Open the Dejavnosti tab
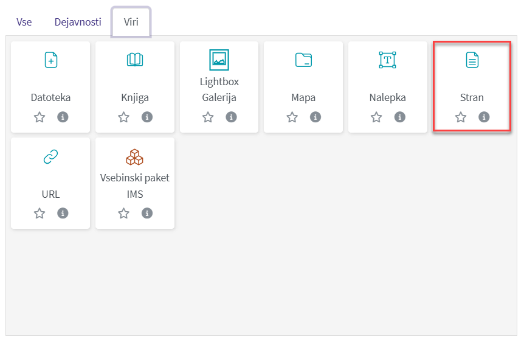This screenshot has width=524, height=342. coord(78,23)
